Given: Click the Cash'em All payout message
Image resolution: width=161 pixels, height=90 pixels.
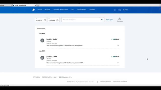Looking at the screenshot, I should tap(65, 63).
